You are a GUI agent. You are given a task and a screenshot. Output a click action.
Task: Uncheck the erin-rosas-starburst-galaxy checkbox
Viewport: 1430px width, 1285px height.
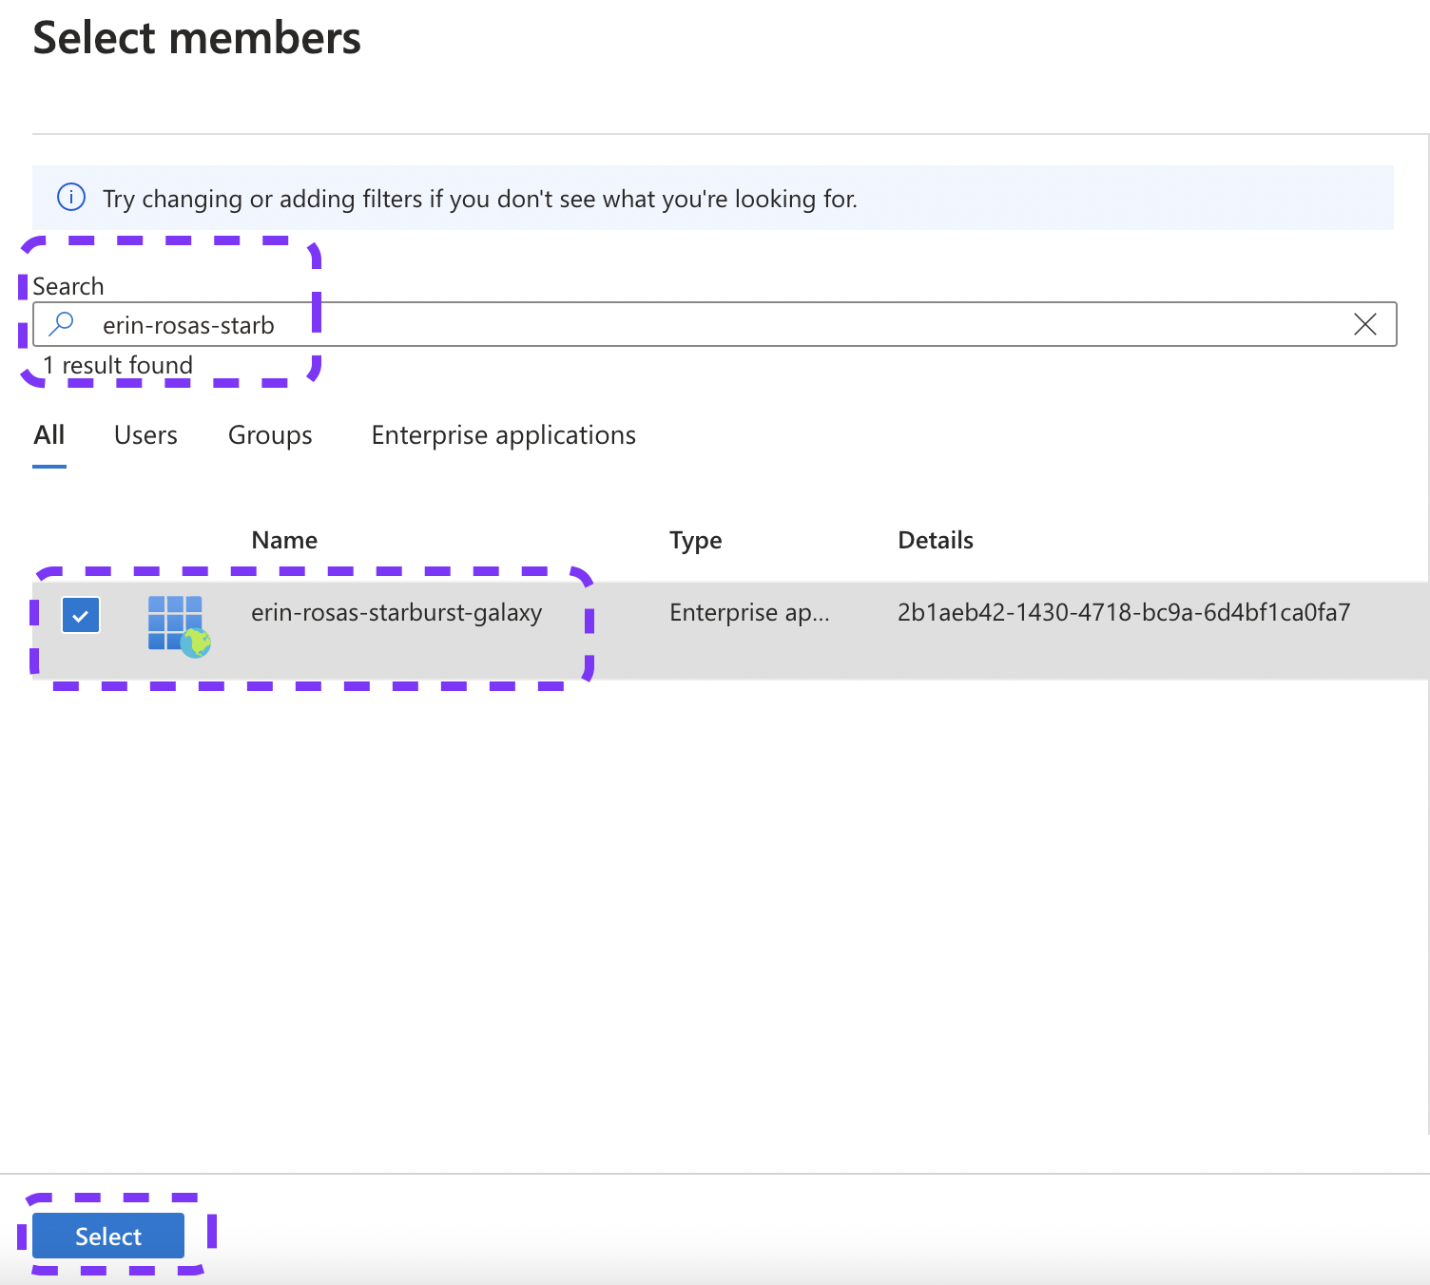[x=81, y=615]
